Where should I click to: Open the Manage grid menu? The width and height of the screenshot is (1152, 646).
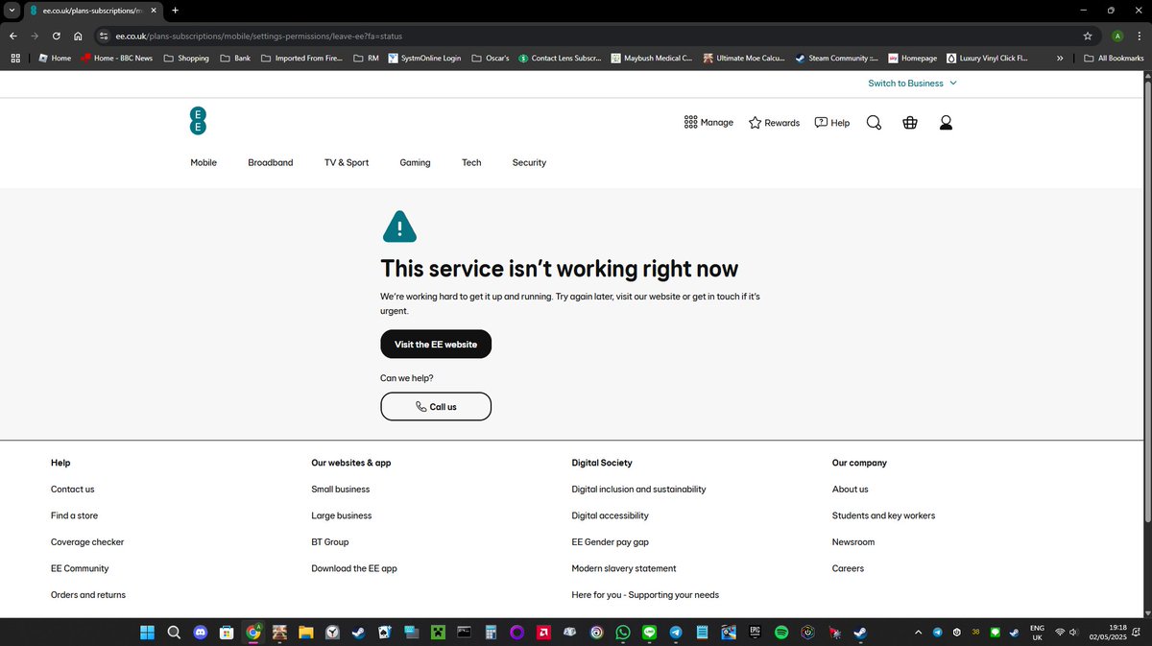[x=708, y=123]
